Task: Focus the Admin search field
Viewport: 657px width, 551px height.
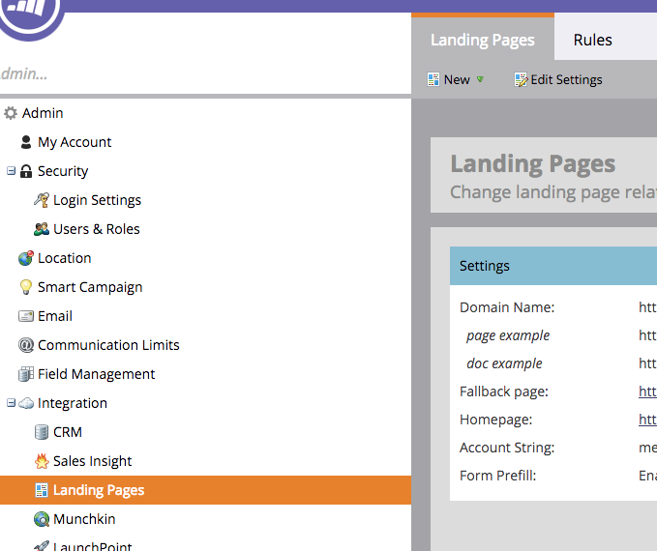Action: click(205, 73)
